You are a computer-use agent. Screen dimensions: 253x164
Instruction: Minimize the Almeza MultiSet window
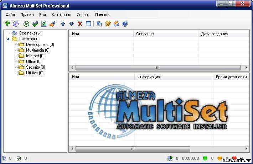[x=221, y=4]
